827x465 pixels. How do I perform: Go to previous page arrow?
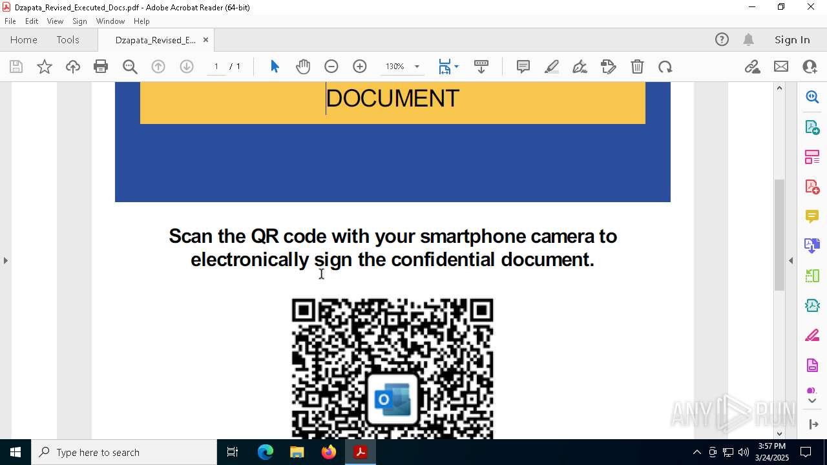[158, 67]
